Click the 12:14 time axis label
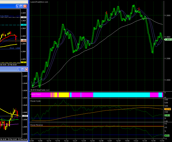Viewport: 172px width, 142px height. click(49, 141)
